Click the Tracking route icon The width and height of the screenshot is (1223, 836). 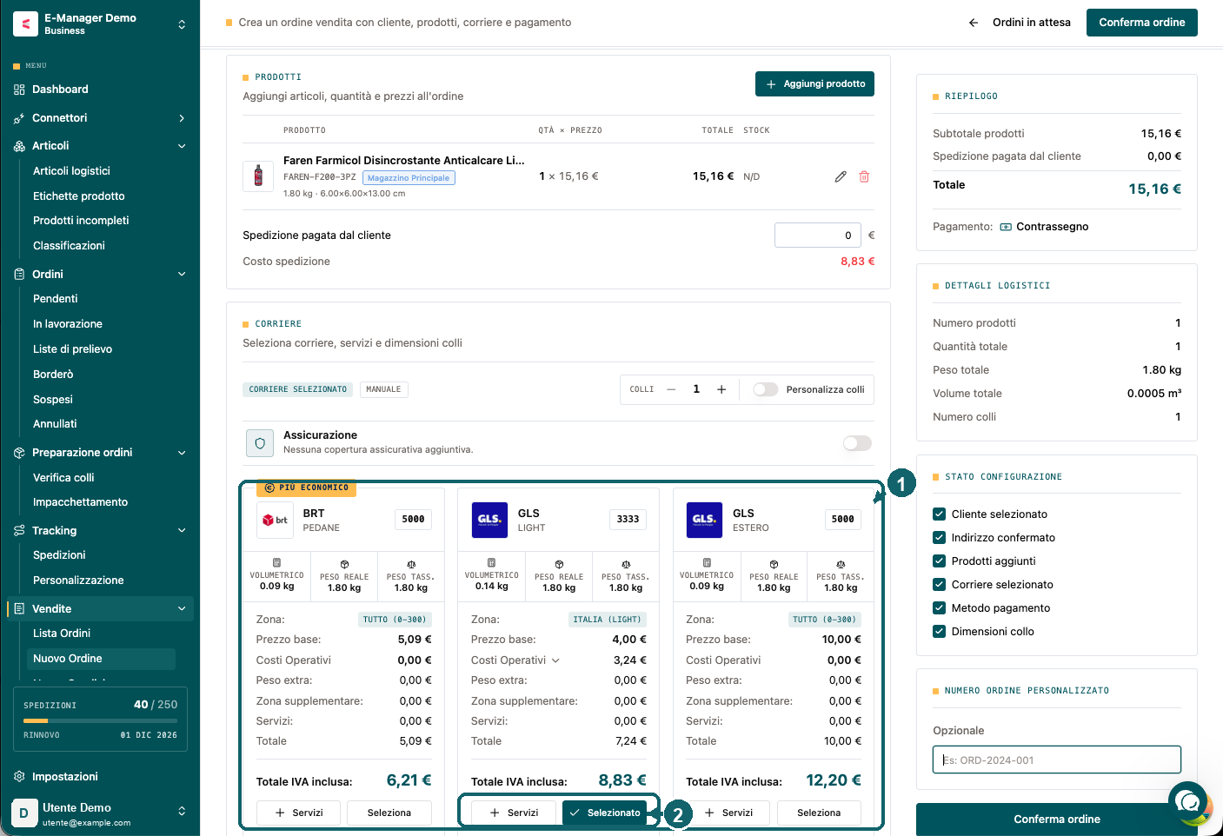pyautogui.click(x=19, y=531)
